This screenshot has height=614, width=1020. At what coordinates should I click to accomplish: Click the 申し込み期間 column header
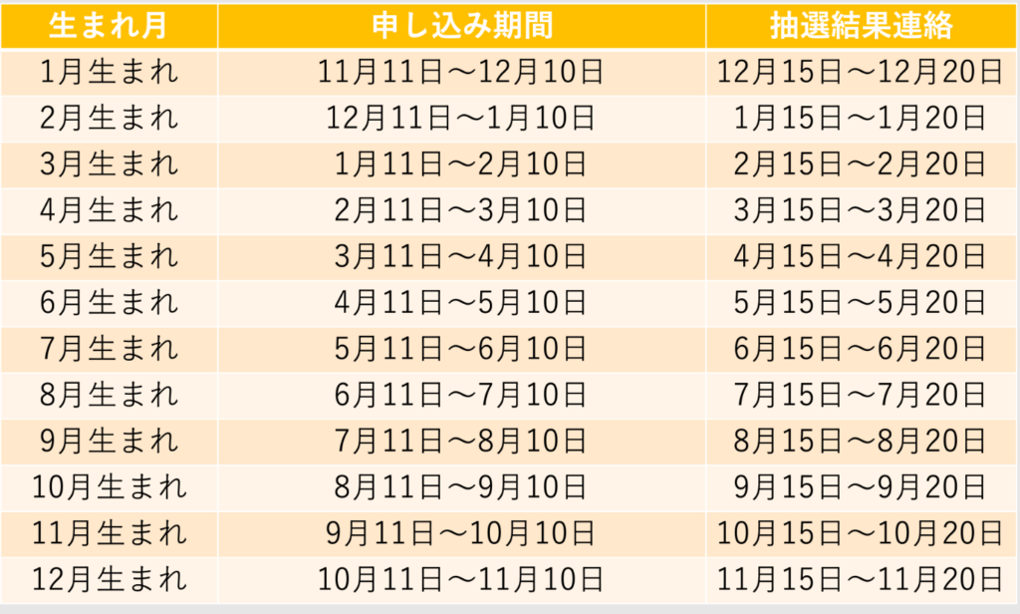[x=462, y=26]
